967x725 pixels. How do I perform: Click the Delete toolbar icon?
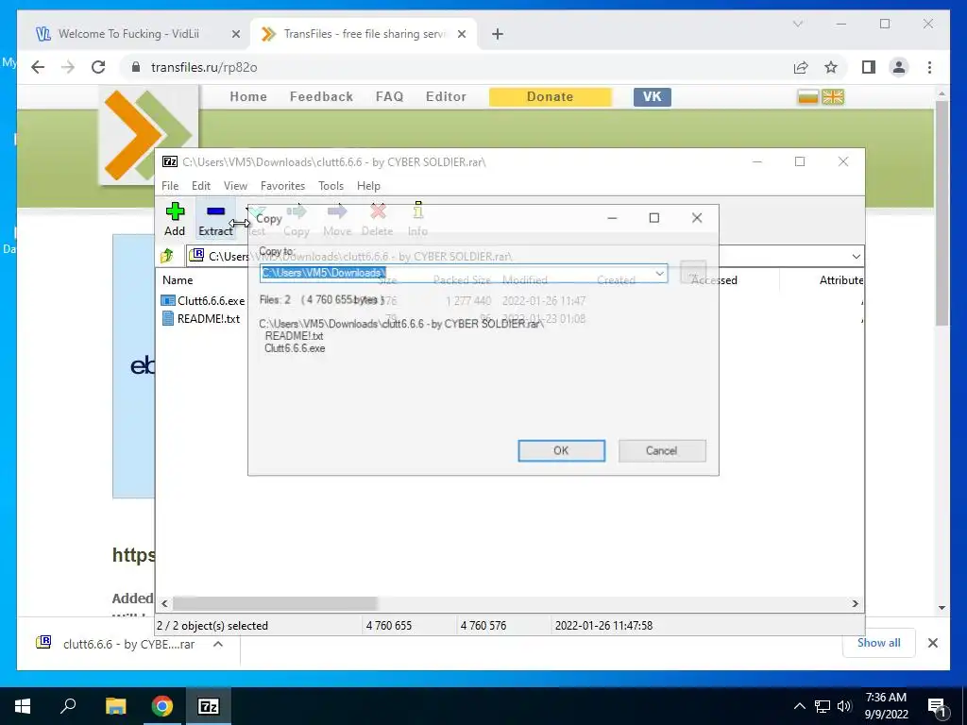click(377, 219)
